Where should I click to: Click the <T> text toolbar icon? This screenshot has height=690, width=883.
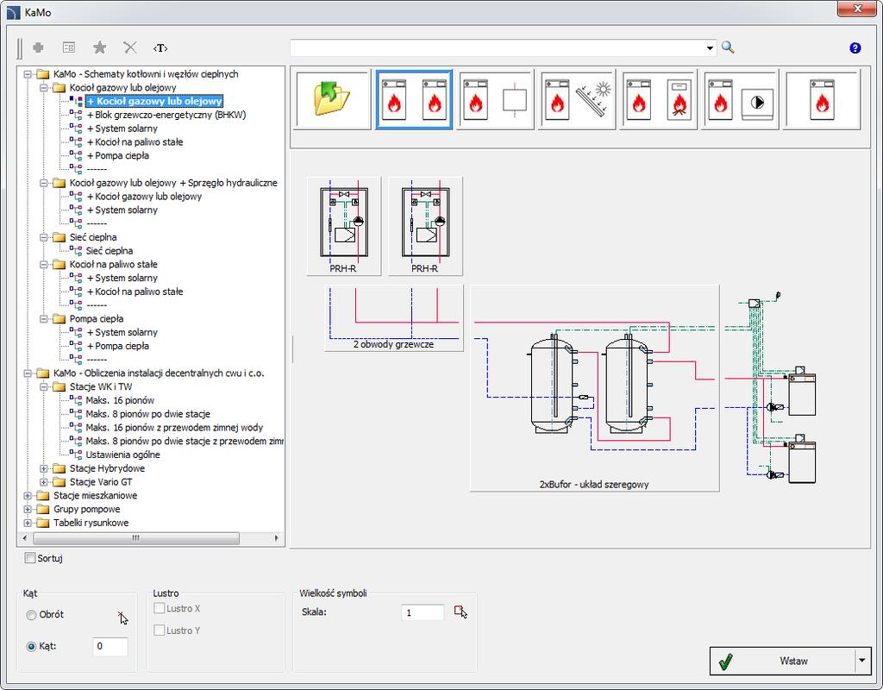pos(160,48)
